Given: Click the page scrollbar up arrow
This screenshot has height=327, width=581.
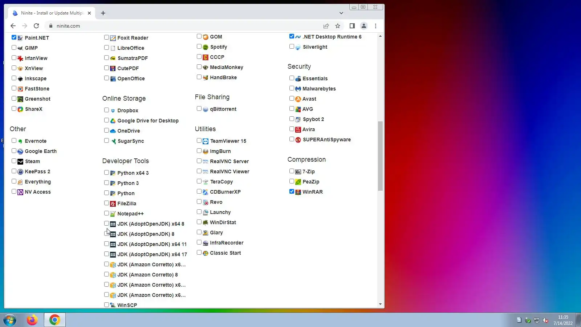Looking at the screenshot, I should pyautogui.click(x=380, y=36).
